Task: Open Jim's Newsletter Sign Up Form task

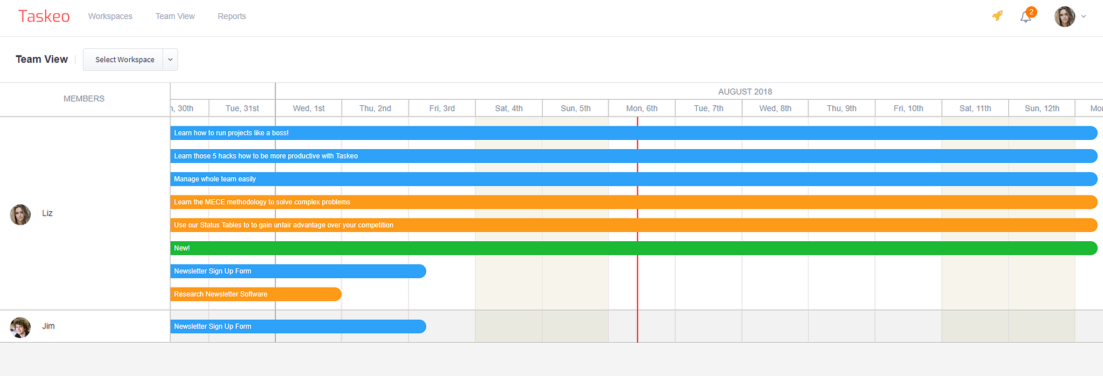Action: 298,326
